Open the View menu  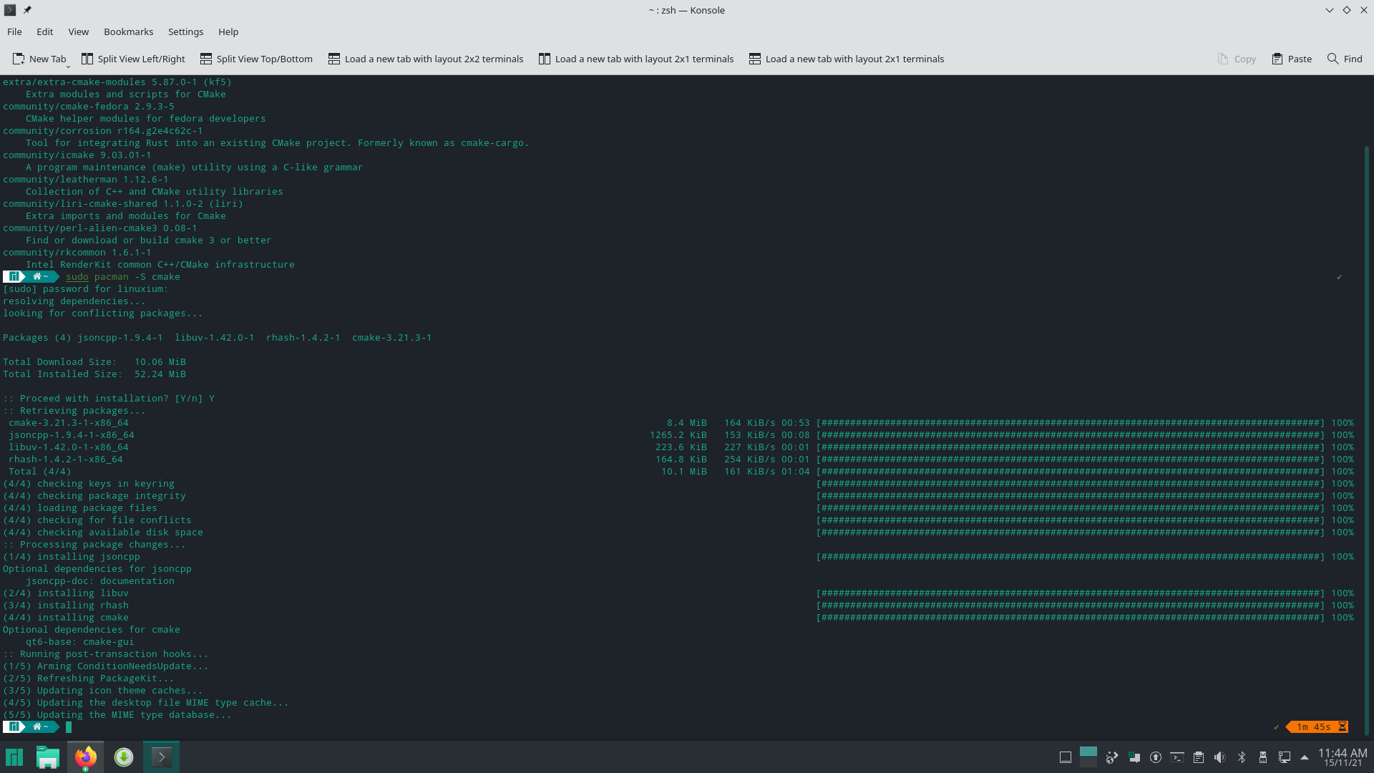78,31
